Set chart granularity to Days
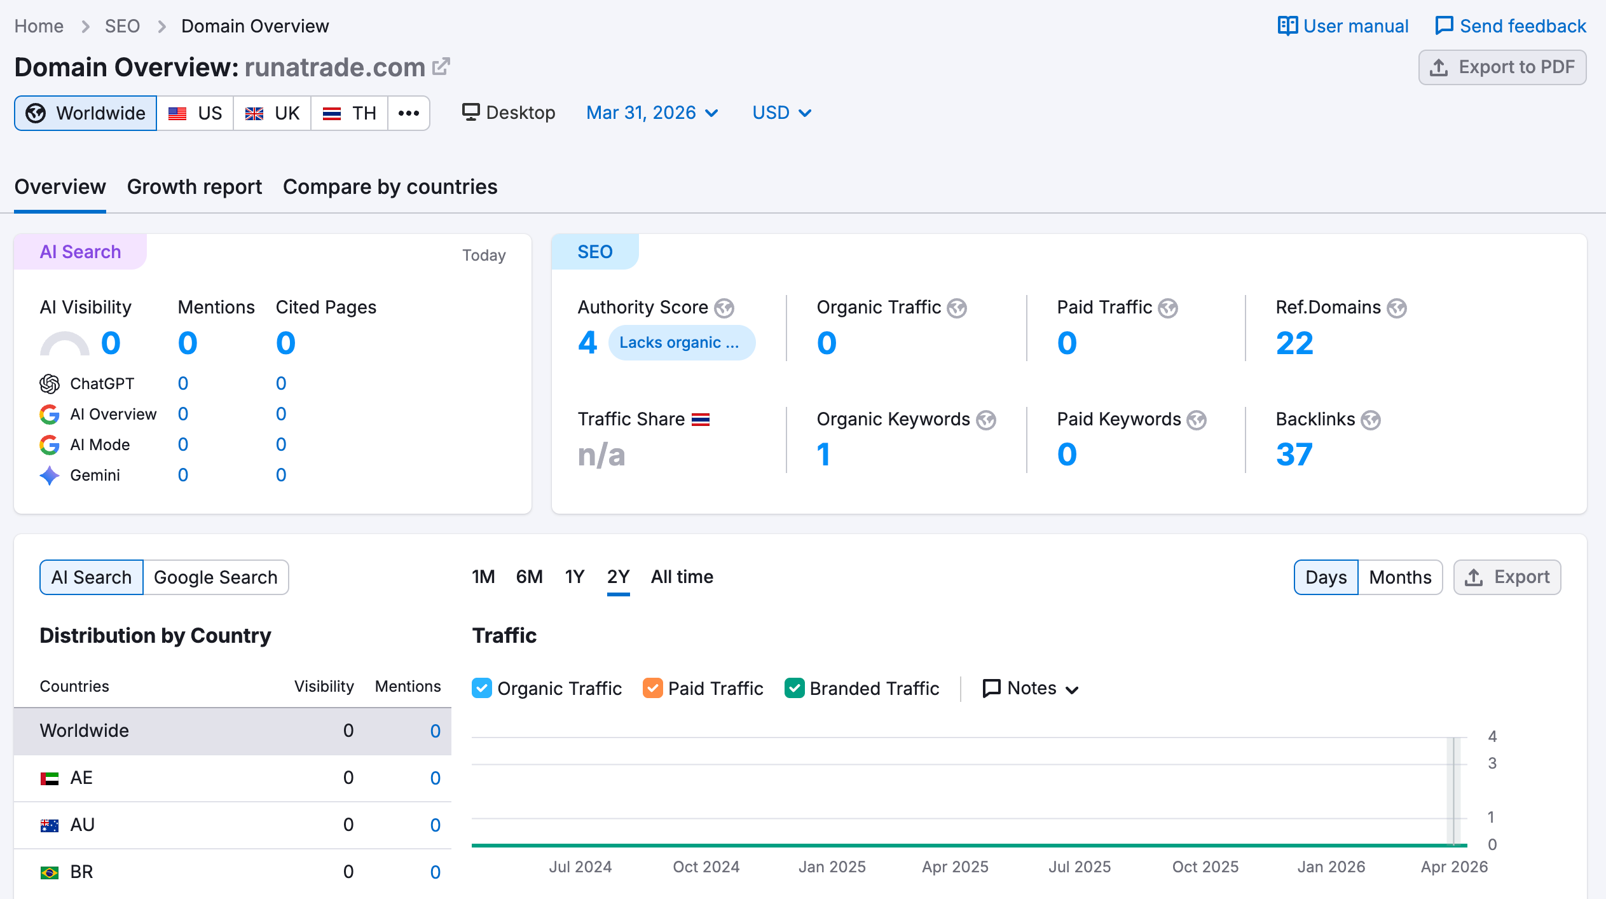This screenshot has height=899, width=1606. click(1326, 577)
